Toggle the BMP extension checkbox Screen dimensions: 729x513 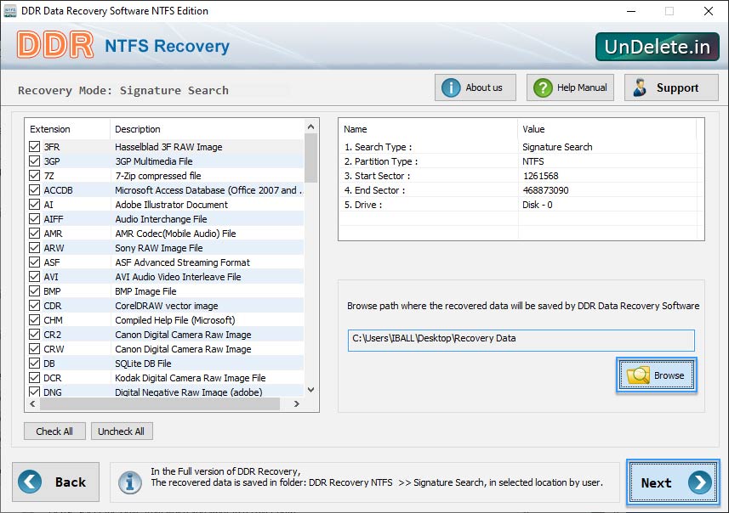click(34, 291)
